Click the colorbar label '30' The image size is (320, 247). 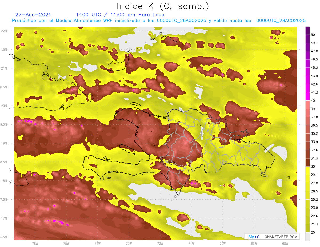[313, 167]
